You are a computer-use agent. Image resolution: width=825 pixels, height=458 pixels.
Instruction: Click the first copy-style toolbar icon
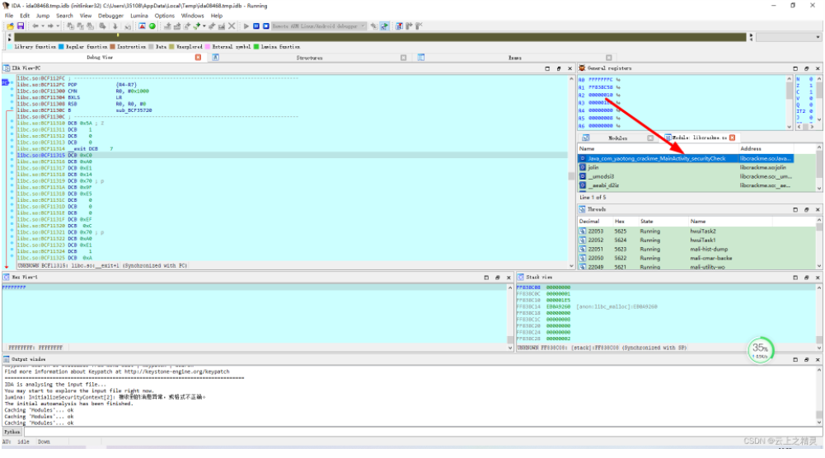pyautogui.click(x=71, y=26)
